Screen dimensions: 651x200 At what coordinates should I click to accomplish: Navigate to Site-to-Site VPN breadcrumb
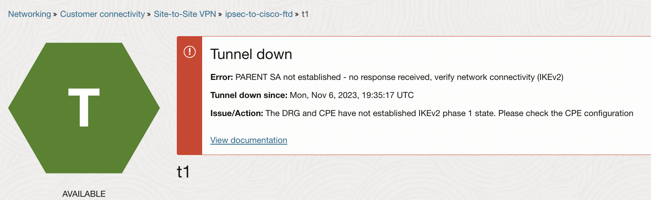[x=185, y=14]
